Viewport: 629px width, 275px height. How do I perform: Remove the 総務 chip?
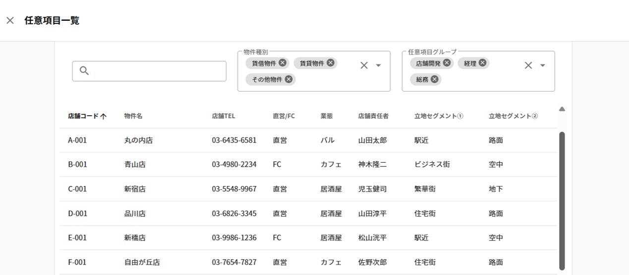pyautogui.click(x=435, y=79)
